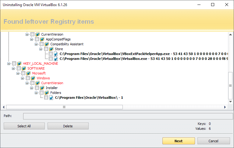
Task: Check the HKEY_LOCAL_MACHINE checkbox
Action: tap(14, 64)
